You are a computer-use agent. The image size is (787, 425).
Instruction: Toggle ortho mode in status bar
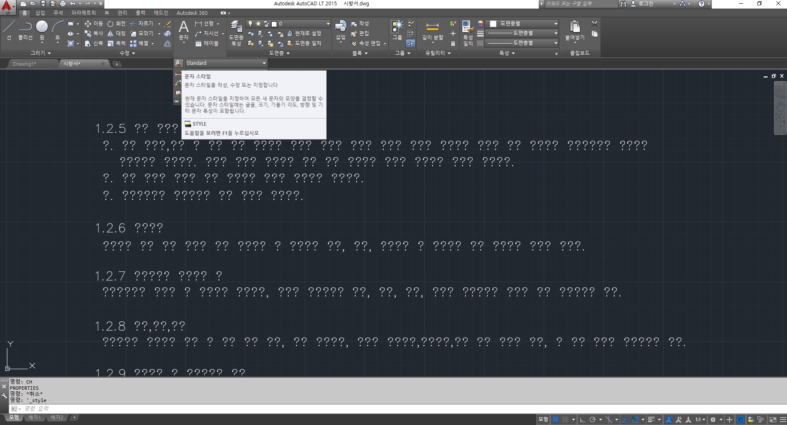click(x=582, y=420)
